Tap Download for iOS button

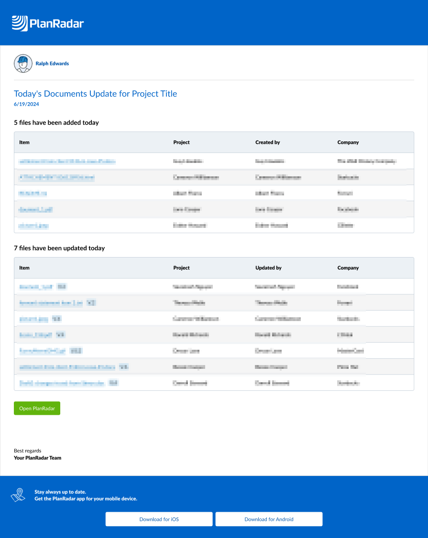coord(159,519)
